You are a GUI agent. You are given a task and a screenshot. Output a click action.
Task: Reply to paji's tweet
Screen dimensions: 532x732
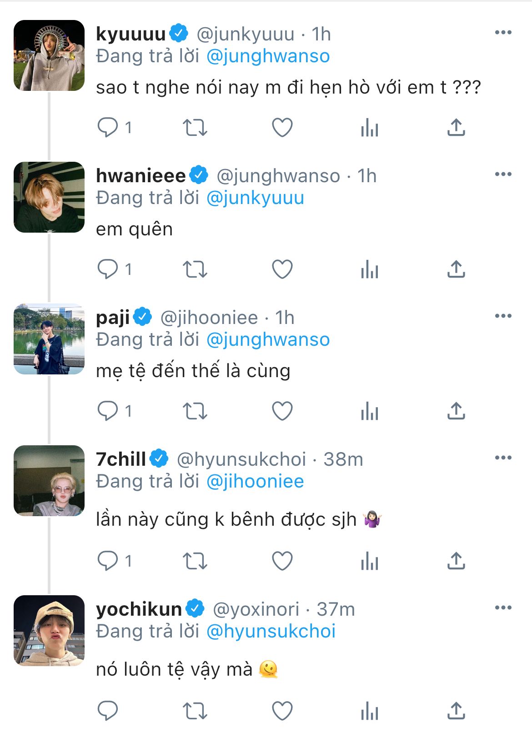pyautogui.click(x=108, y=411)
